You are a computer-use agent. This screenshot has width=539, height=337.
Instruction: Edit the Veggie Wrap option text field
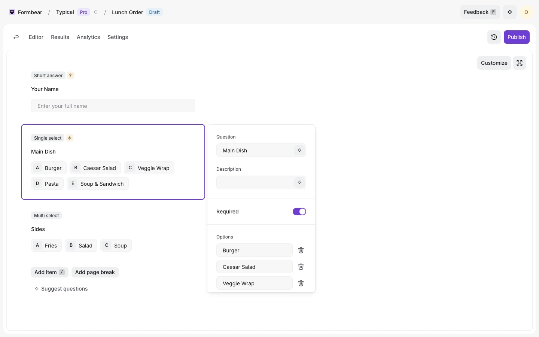(255, 283)
